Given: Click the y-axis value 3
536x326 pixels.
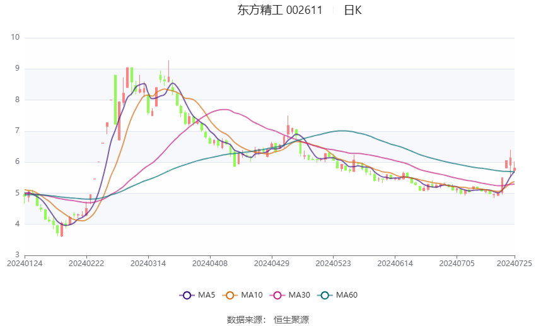Looking at the screenshot, I should [18, 255].
